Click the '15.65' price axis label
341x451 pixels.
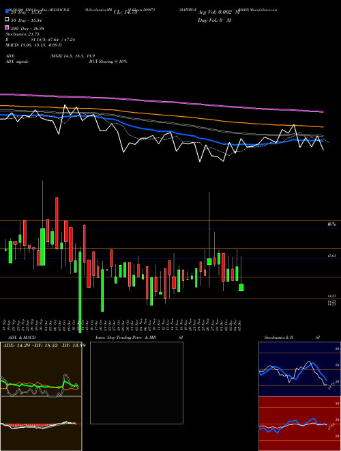click(x=331, y=256)
